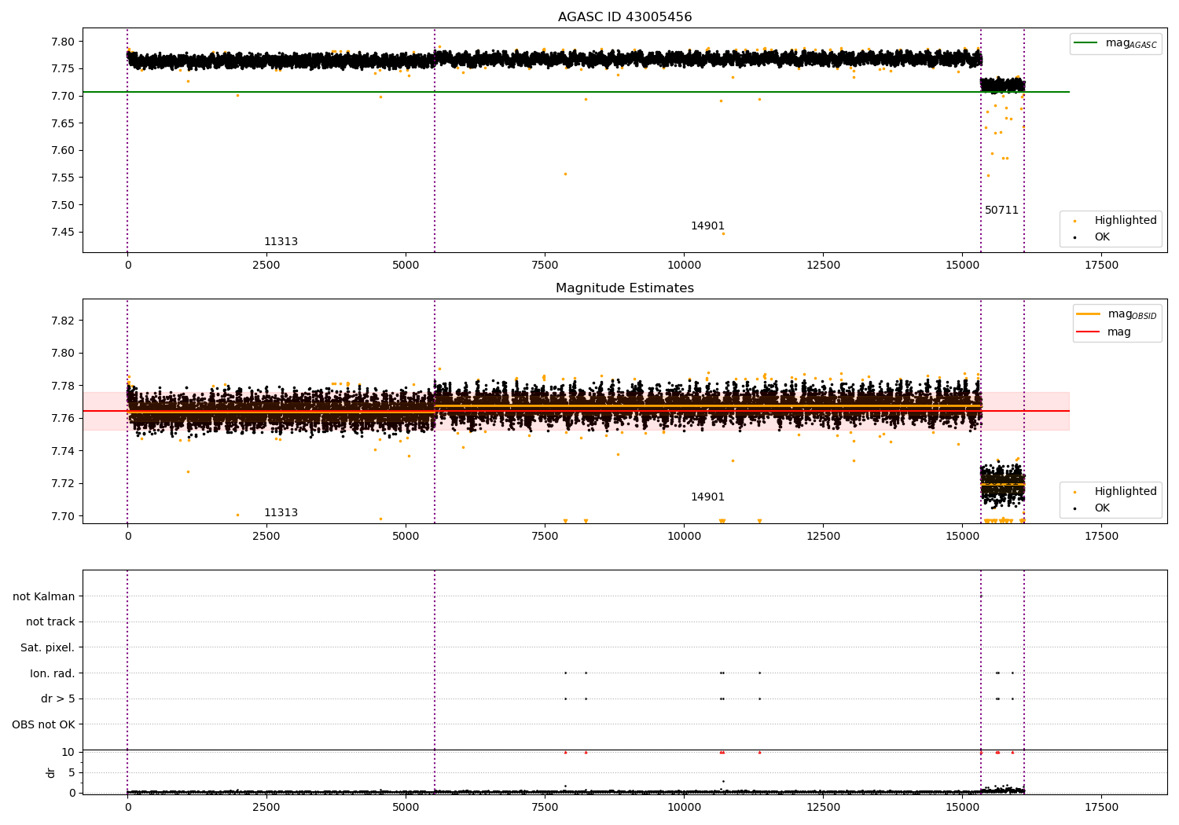
Task: Click the '7500' x-tick under middle plot
Action: pos(545,537)
